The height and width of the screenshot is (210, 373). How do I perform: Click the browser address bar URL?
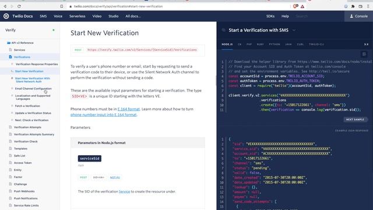(118, 6)
